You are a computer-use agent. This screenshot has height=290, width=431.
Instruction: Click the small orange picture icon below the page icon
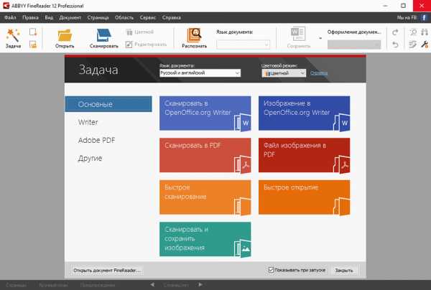33,45
